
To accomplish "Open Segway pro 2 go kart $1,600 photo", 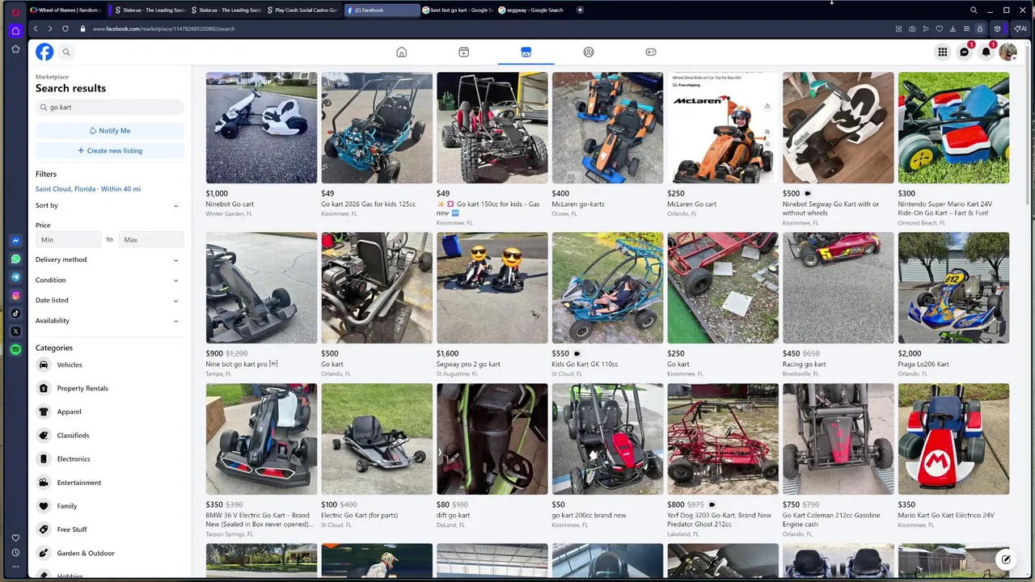I will (x=492, y=288).
